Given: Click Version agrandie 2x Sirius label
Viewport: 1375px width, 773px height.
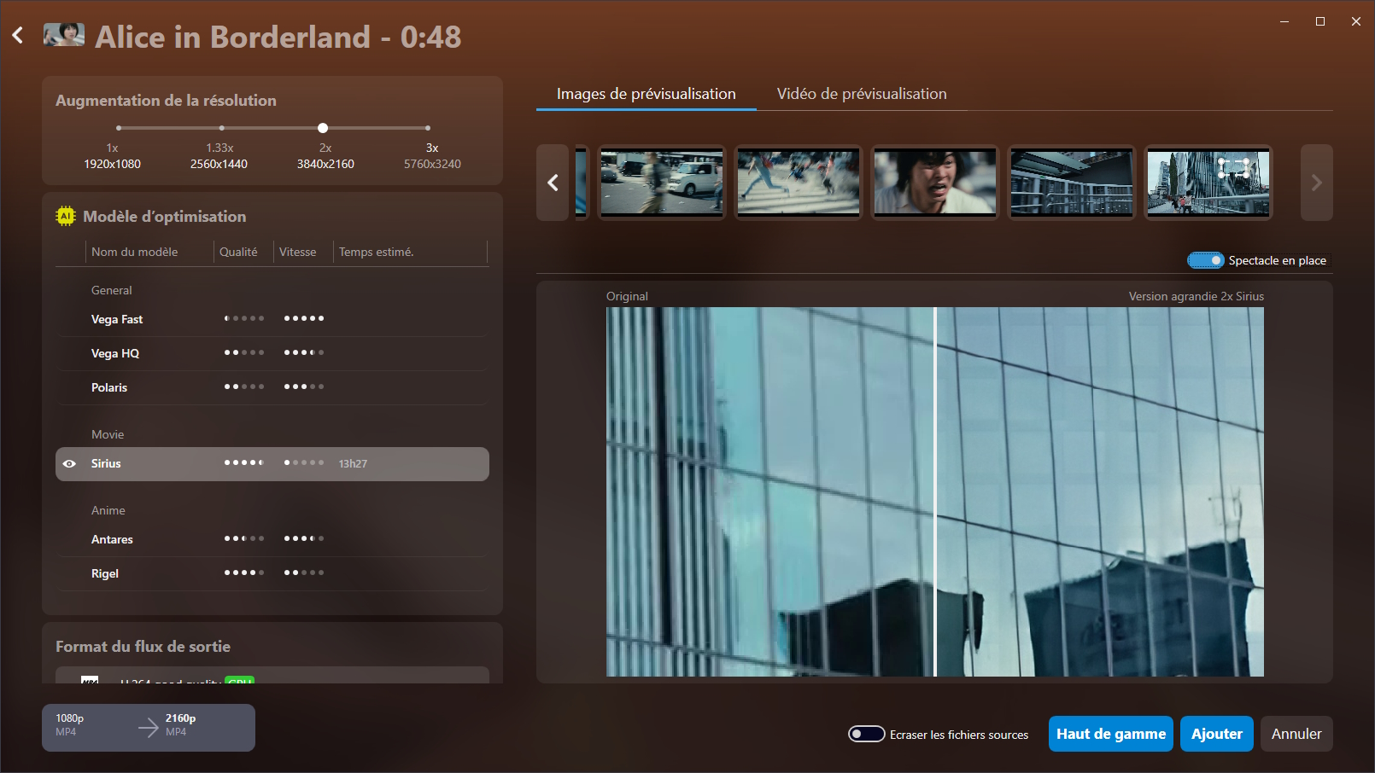Looking at the screenshot, I should [x=1197, y=296].
